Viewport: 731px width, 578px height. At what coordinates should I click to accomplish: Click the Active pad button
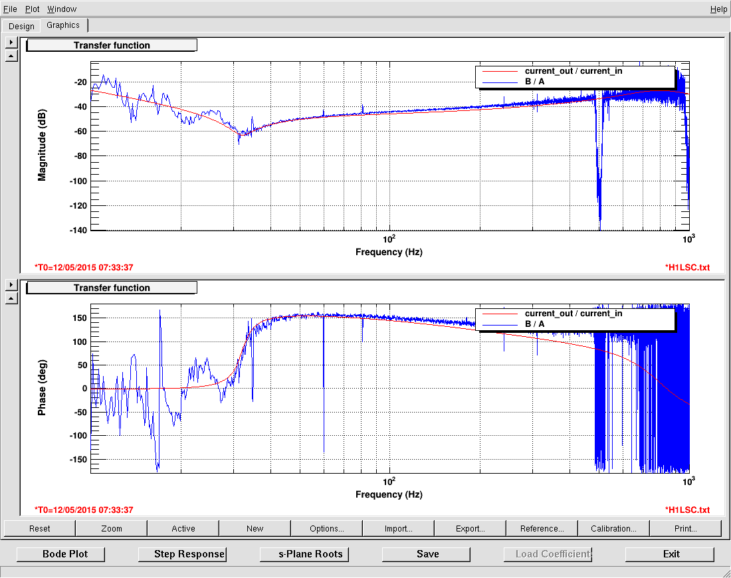183,529
